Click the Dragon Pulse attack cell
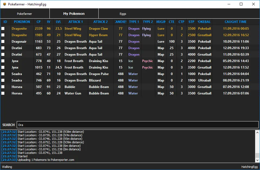 [x=99, y=74]
